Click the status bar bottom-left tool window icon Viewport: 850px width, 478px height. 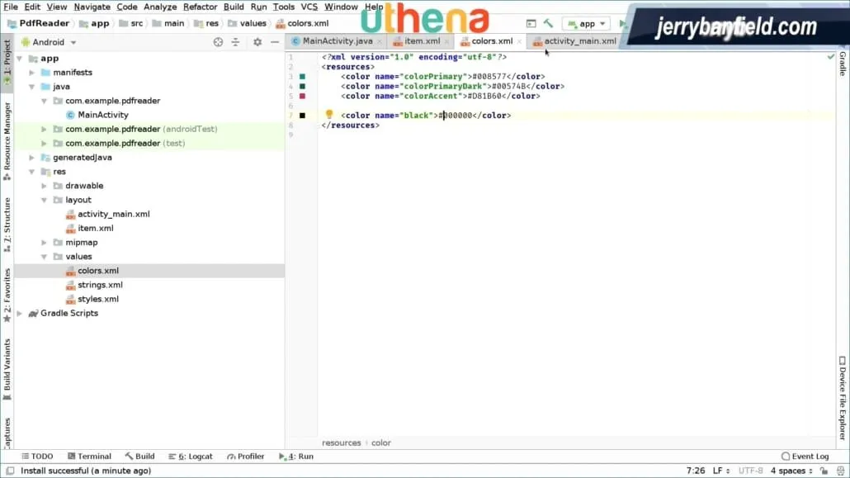10,471
